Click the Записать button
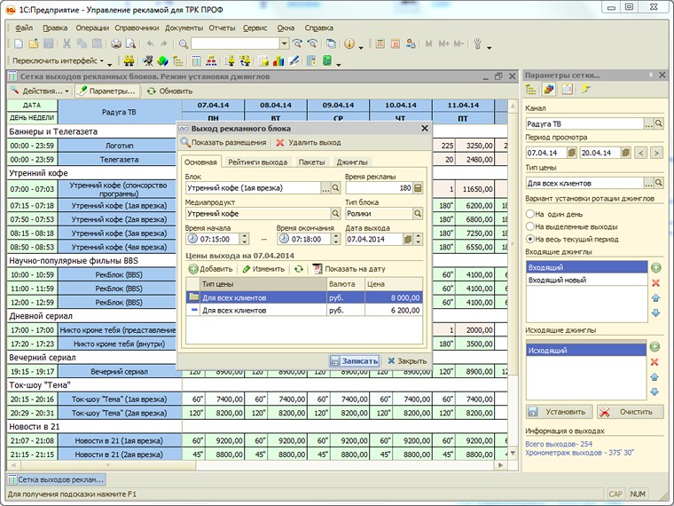Image resolution: width=674 pixels, height=506 pixels. (354, 361)
